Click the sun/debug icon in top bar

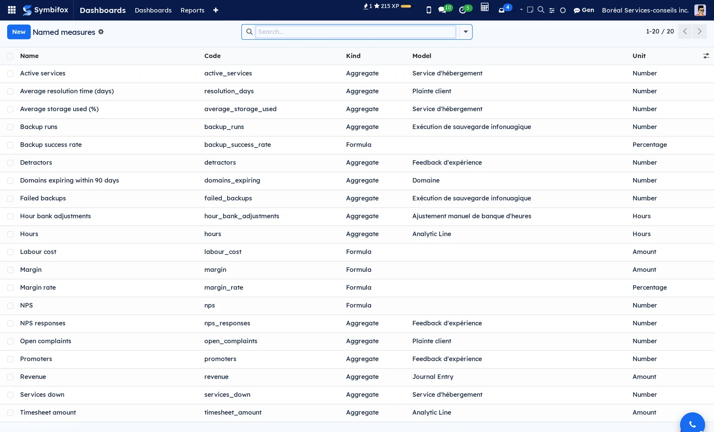(x=563, y=10)
